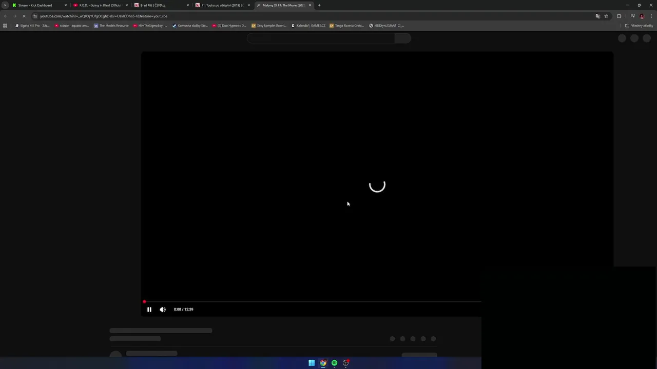
Task: Open the Chrome three-dot menu
Action: coord(651,16)
